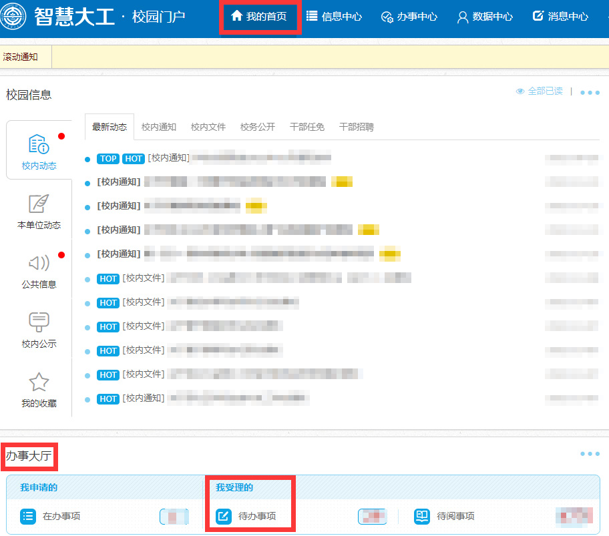Screen dimensions: 609x536
Task: Open the 信息中心 menu
Action: 334,17
